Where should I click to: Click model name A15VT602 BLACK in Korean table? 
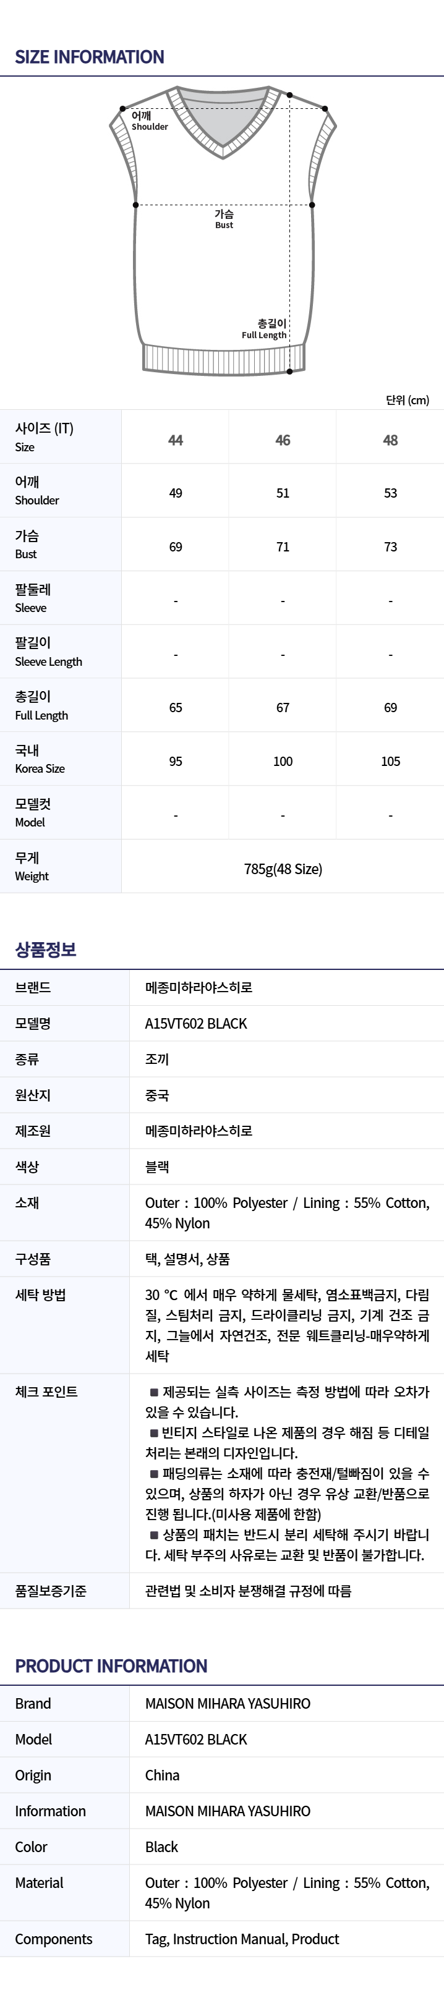[195, 1024]
